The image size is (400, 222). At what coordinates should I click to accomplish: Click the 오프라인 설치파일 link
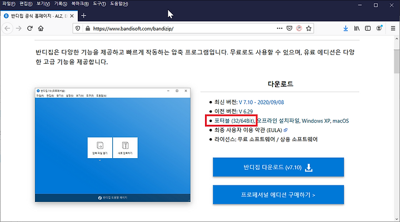(278, 120)
